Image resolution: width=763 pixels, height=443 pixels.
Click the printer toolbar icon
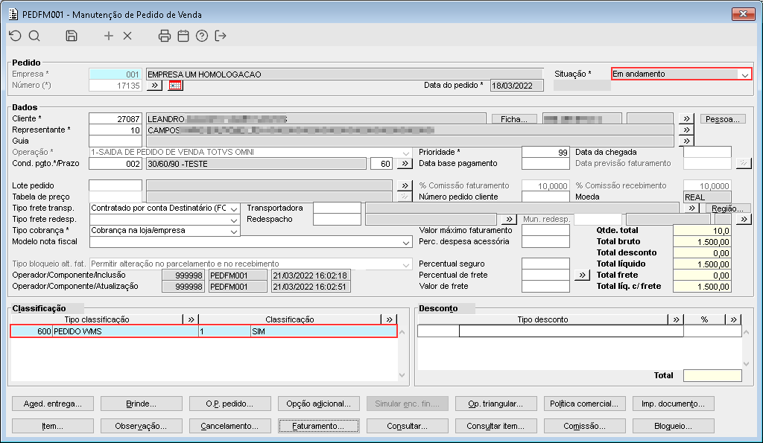pos(165,36)
